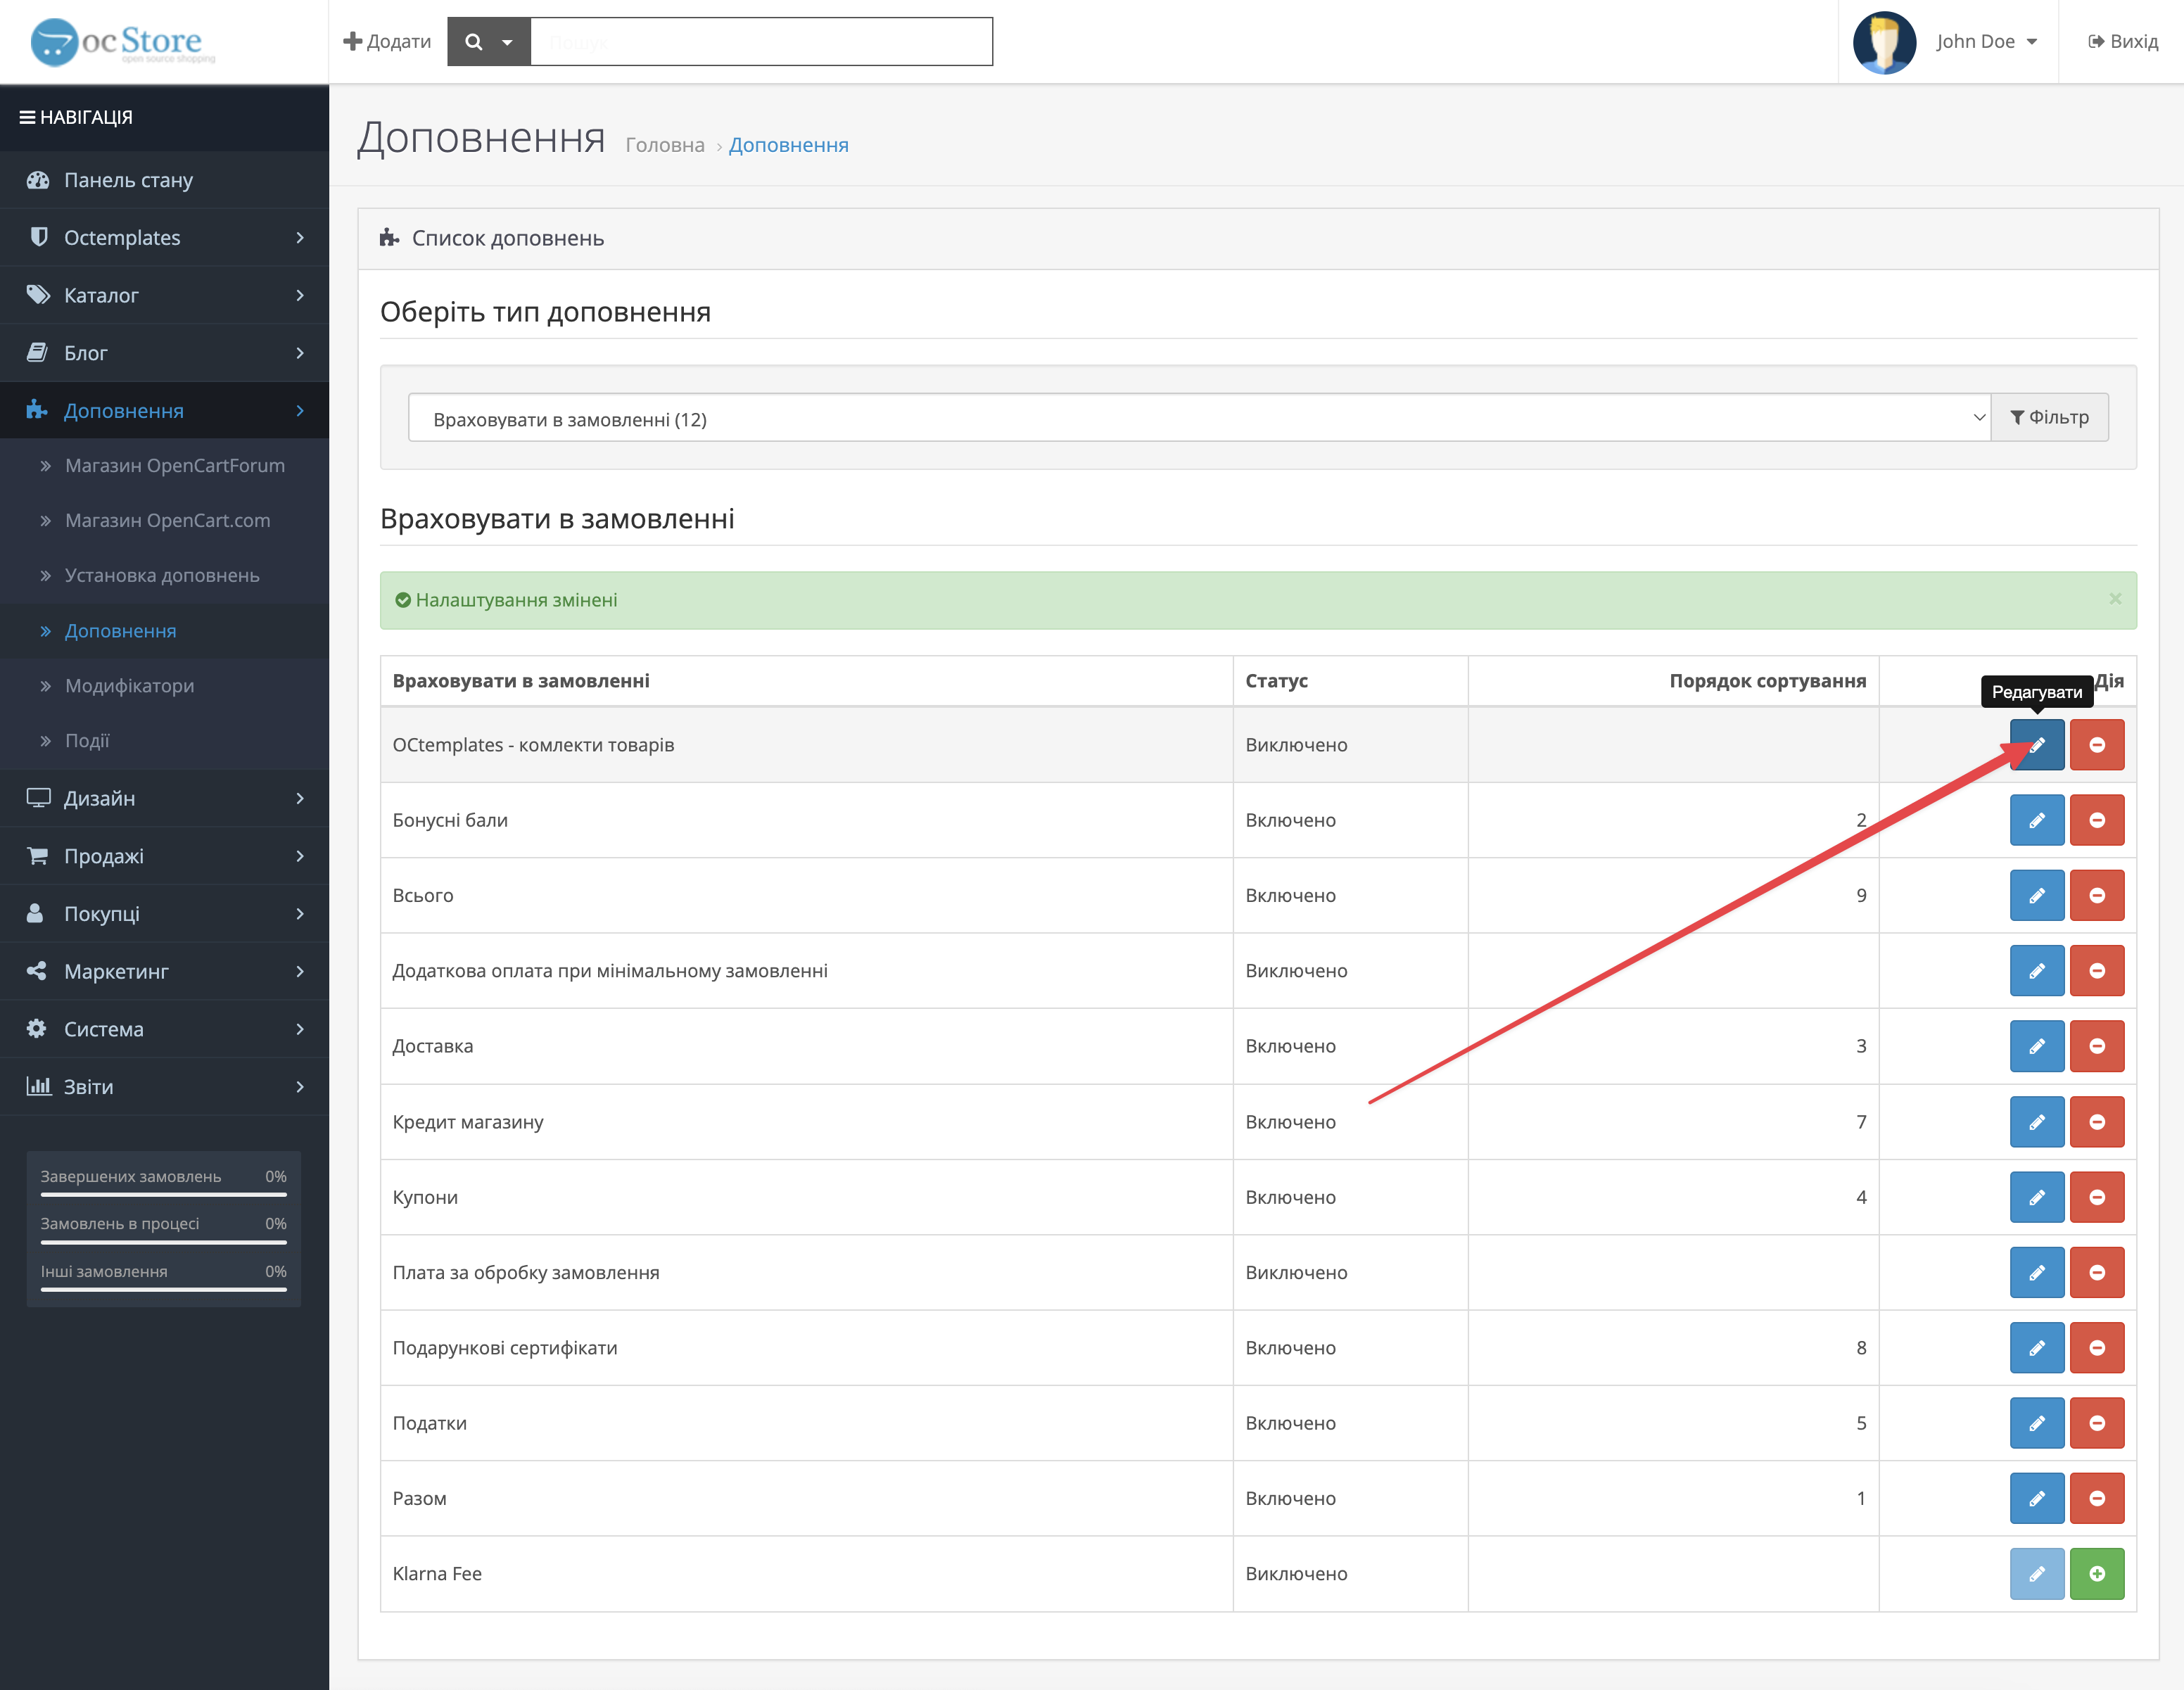Click Завершених замовлень progress bar
Viewport: 2184px width, 1690px height.
[163, 1194]
